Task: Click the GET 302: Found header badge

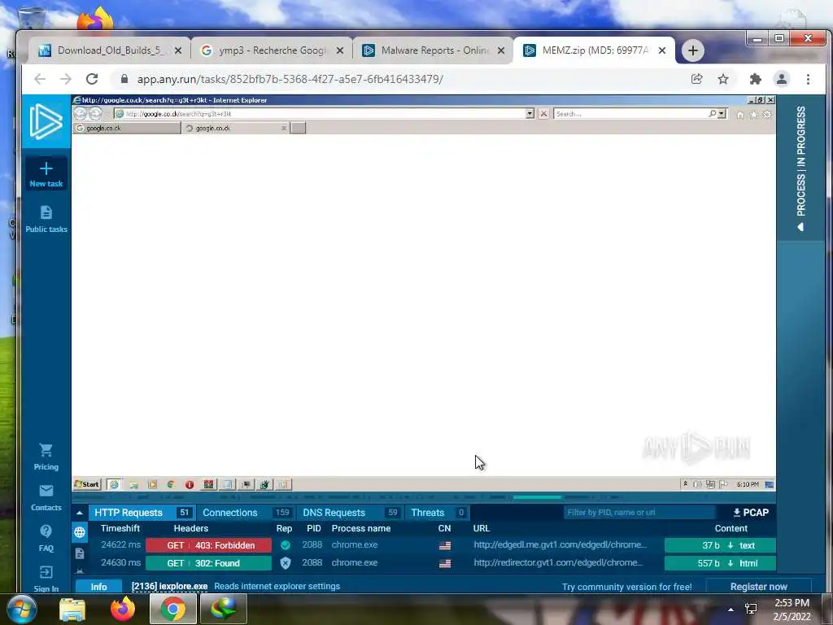Action: [209, 563]
